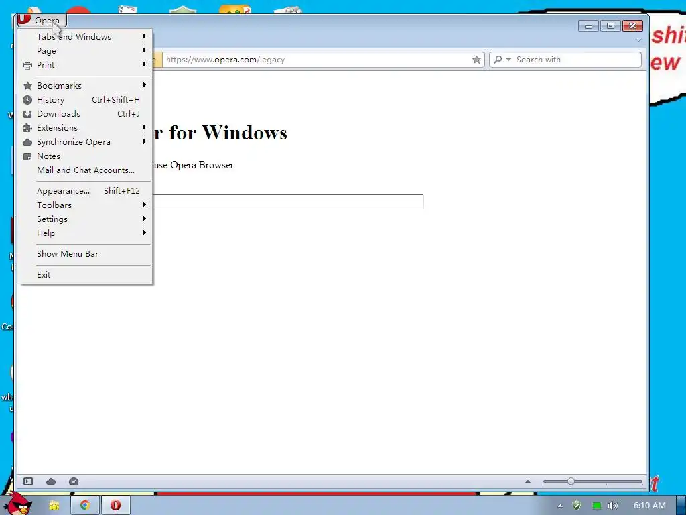This screenshot has height=515, width=686.
Task: Open the Angry Birds start button
Action: pyautogui.click(x=18, y=504)
